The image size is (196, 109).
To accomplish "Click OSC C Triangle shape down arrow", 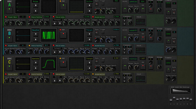I will [x=89, y=68].
